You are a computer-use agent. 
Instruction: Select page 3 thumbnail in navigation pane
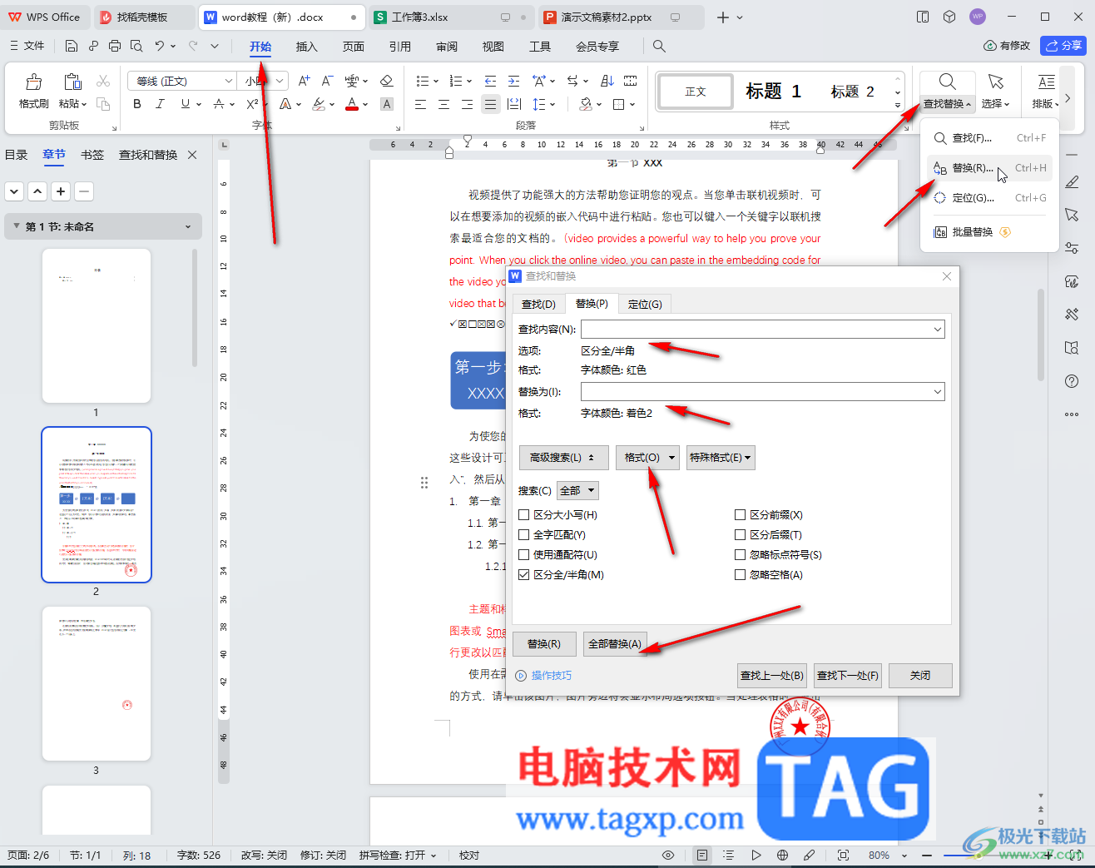pyautogui.click(x=97, y=683)
